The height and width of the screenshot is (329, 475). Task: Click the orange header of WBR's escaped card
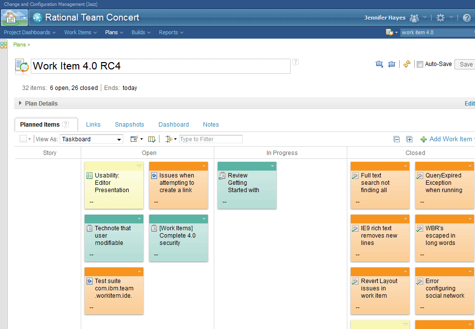click(444, 219)
